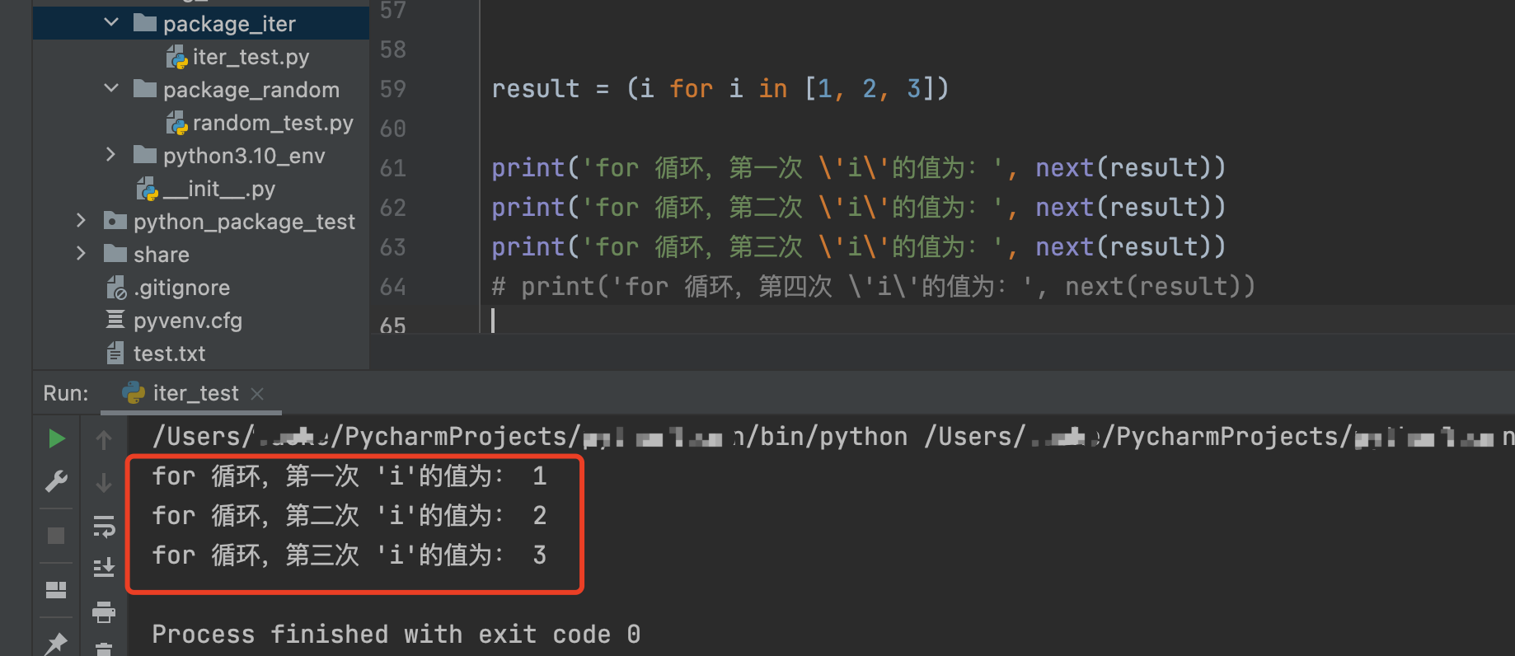
Task: Select test.txt in project tree
Action: pos(169,354)
